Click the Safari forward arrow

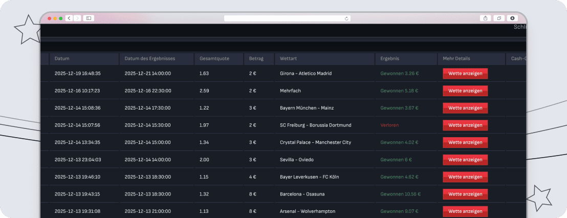coord(77,18)
